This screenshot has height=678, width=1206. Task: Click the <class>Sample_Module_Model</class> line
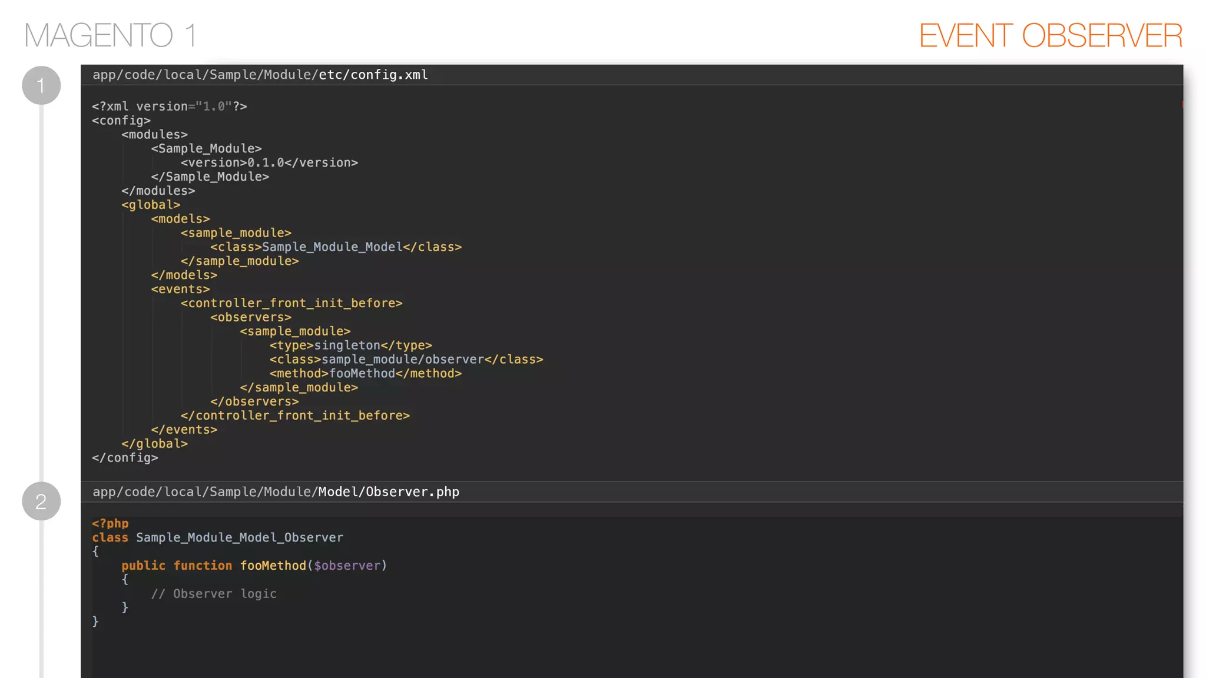point(336,247)
